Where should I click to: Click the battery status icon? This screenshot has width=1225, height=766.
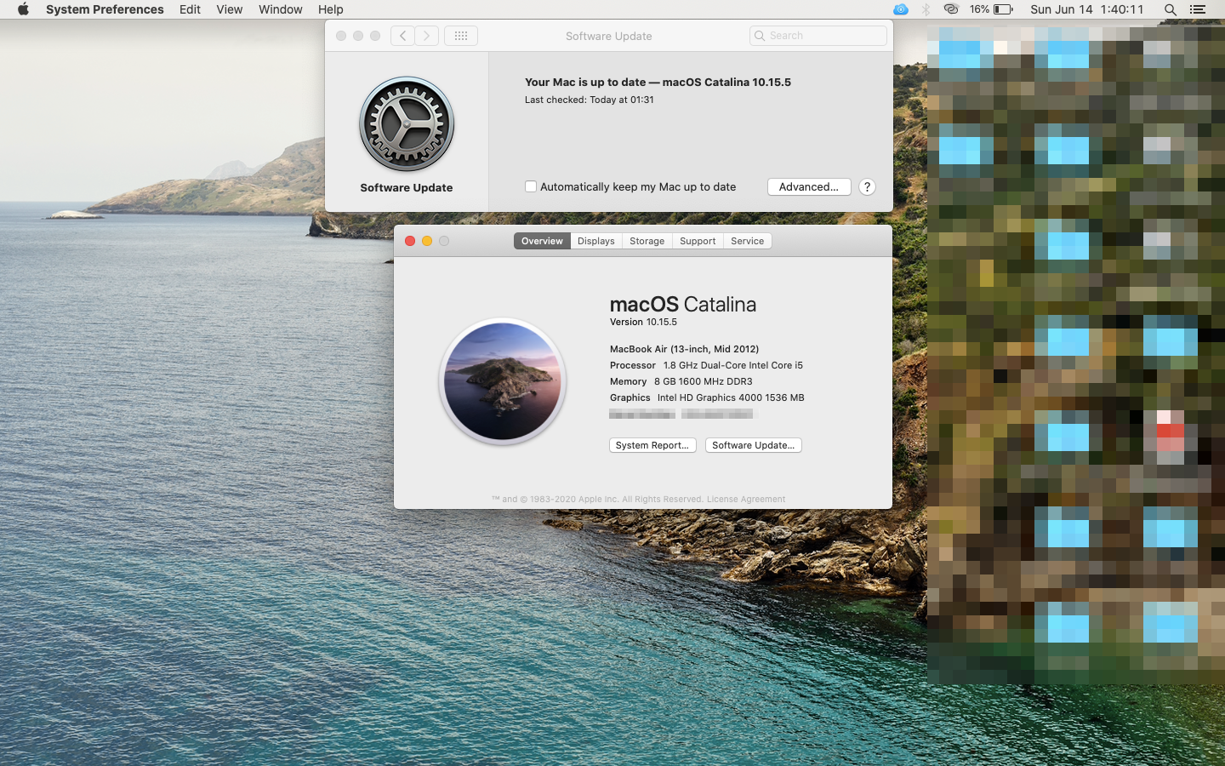[x=1003, y=9]
